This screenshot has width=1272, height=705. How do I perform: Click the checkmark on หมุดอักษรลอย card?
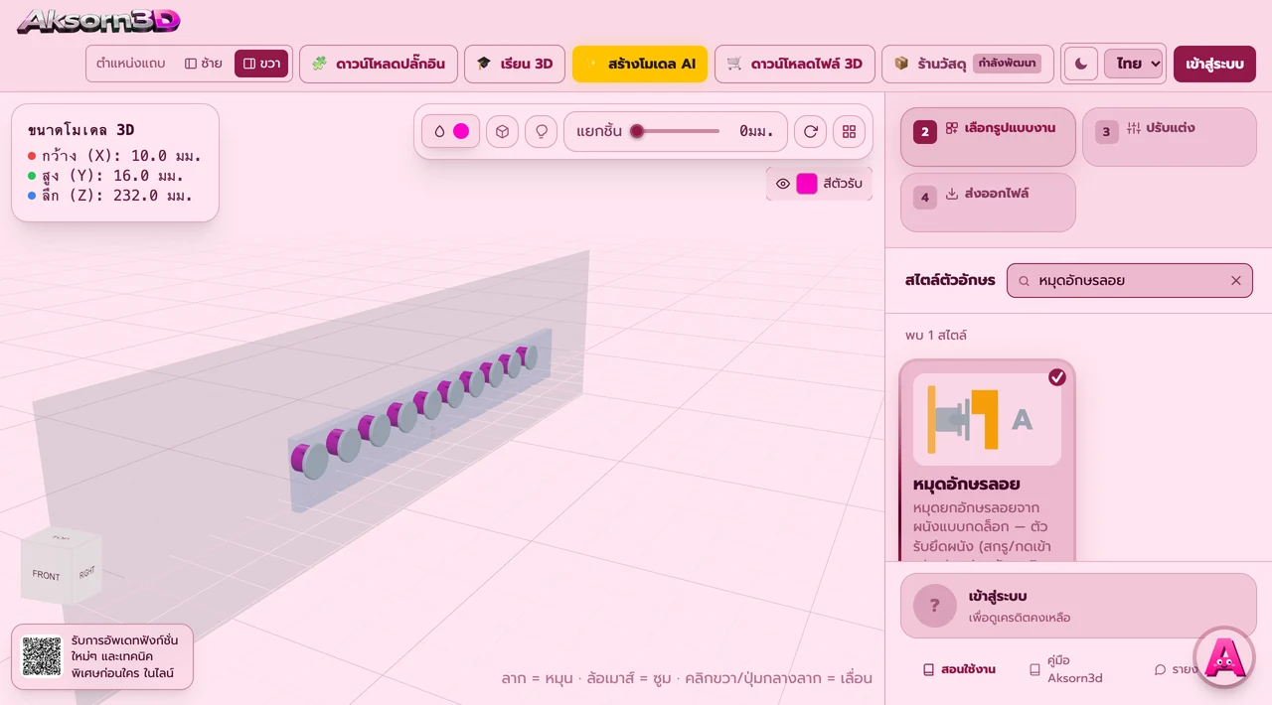1057,377
